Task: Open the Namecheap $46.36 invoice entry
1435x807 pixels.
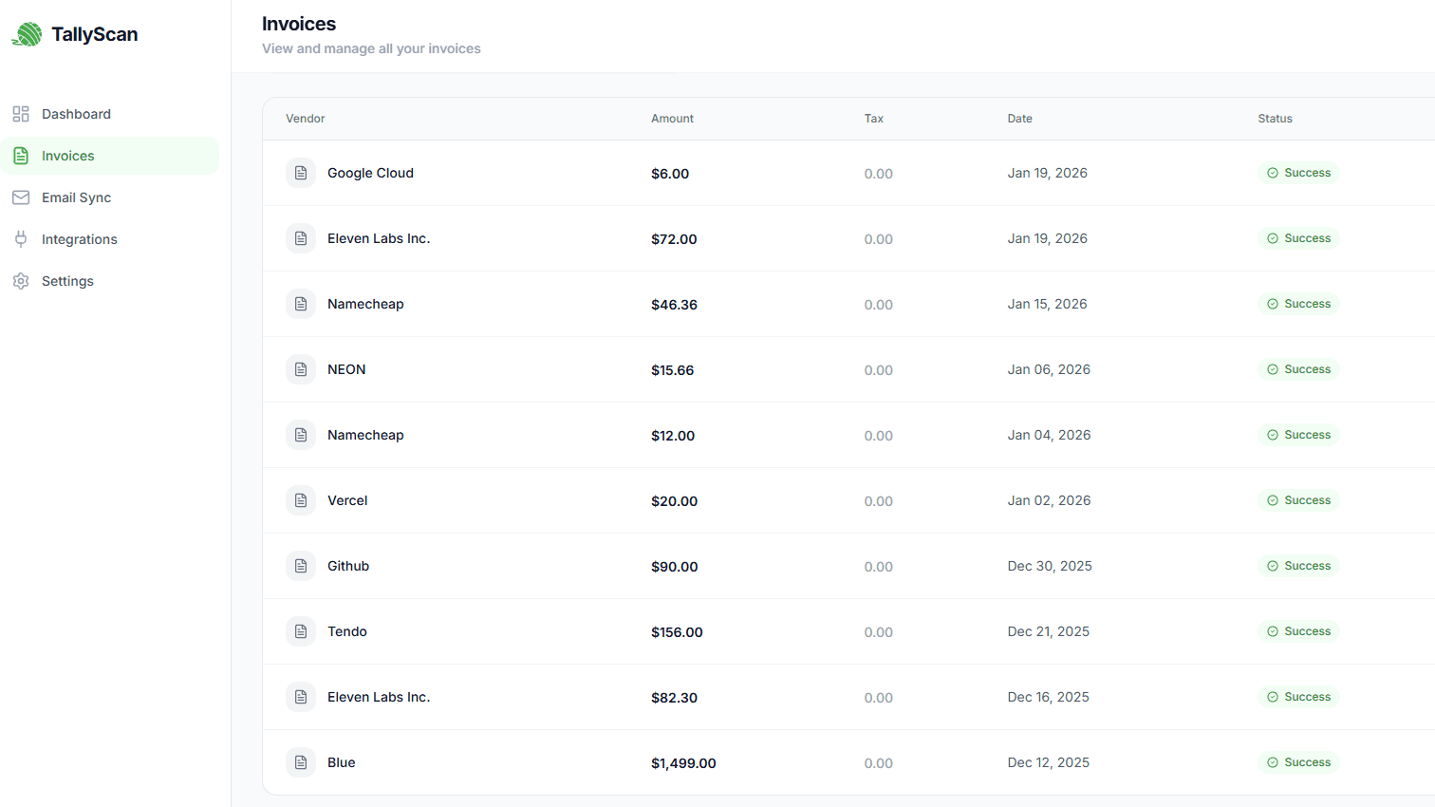Action: pyautogui.click(x=365, y=304)
